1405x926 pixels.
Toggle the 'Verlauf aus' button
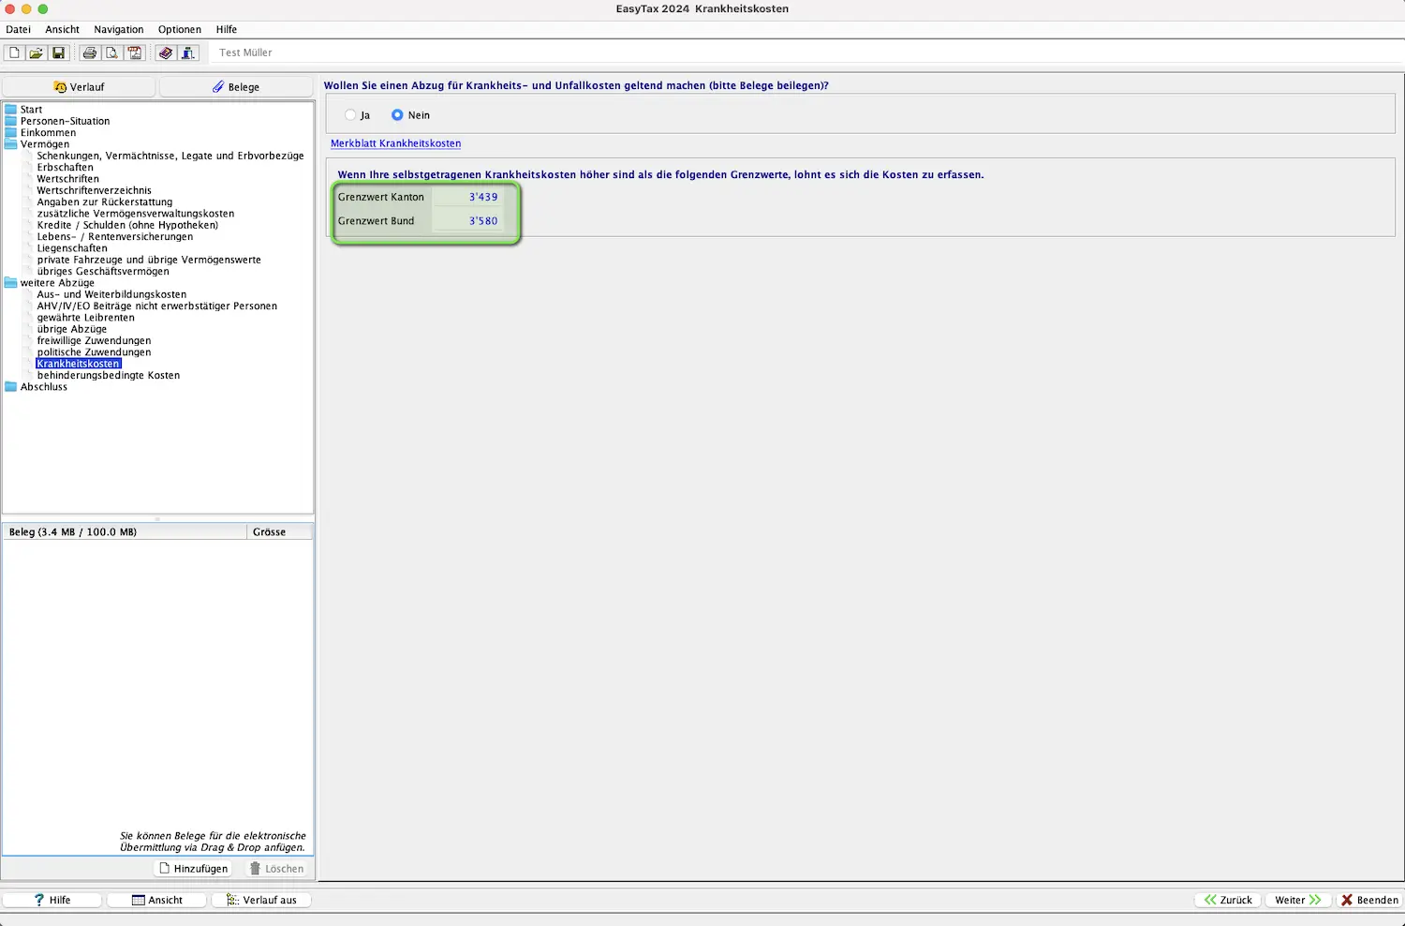pyautogui.click(x=261, y=900)
